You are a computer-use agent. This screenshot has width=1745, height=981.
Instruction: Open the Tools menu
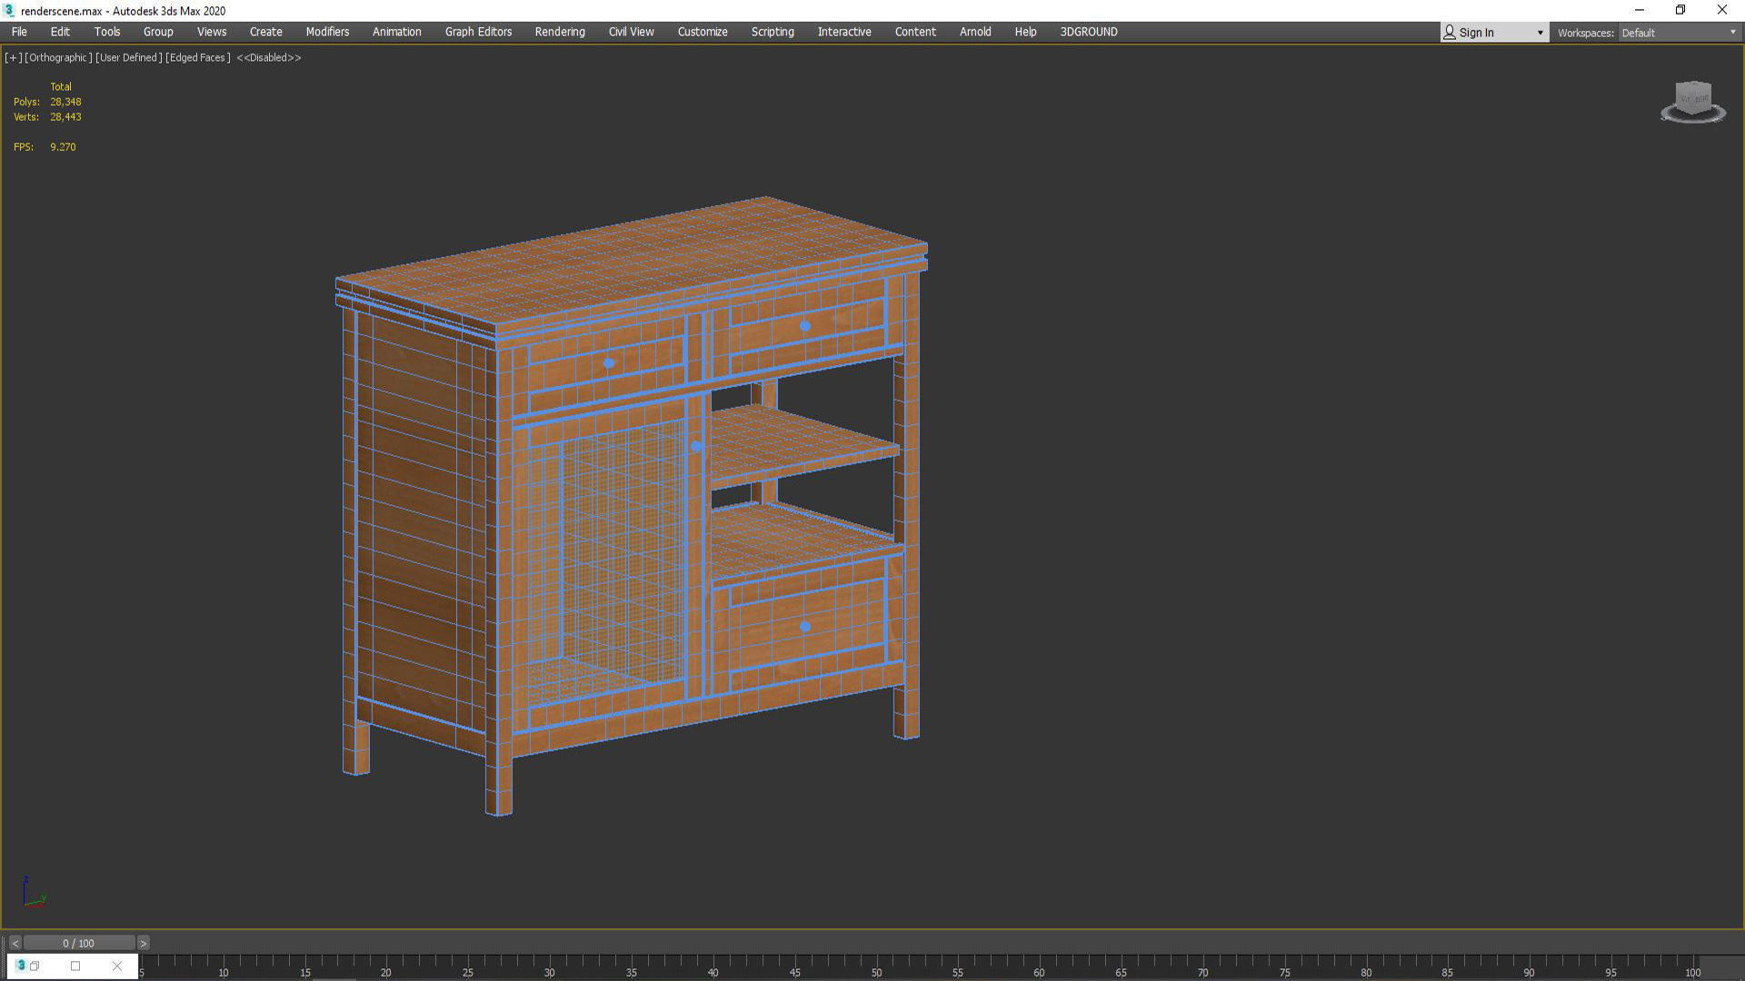click(107, 32)
